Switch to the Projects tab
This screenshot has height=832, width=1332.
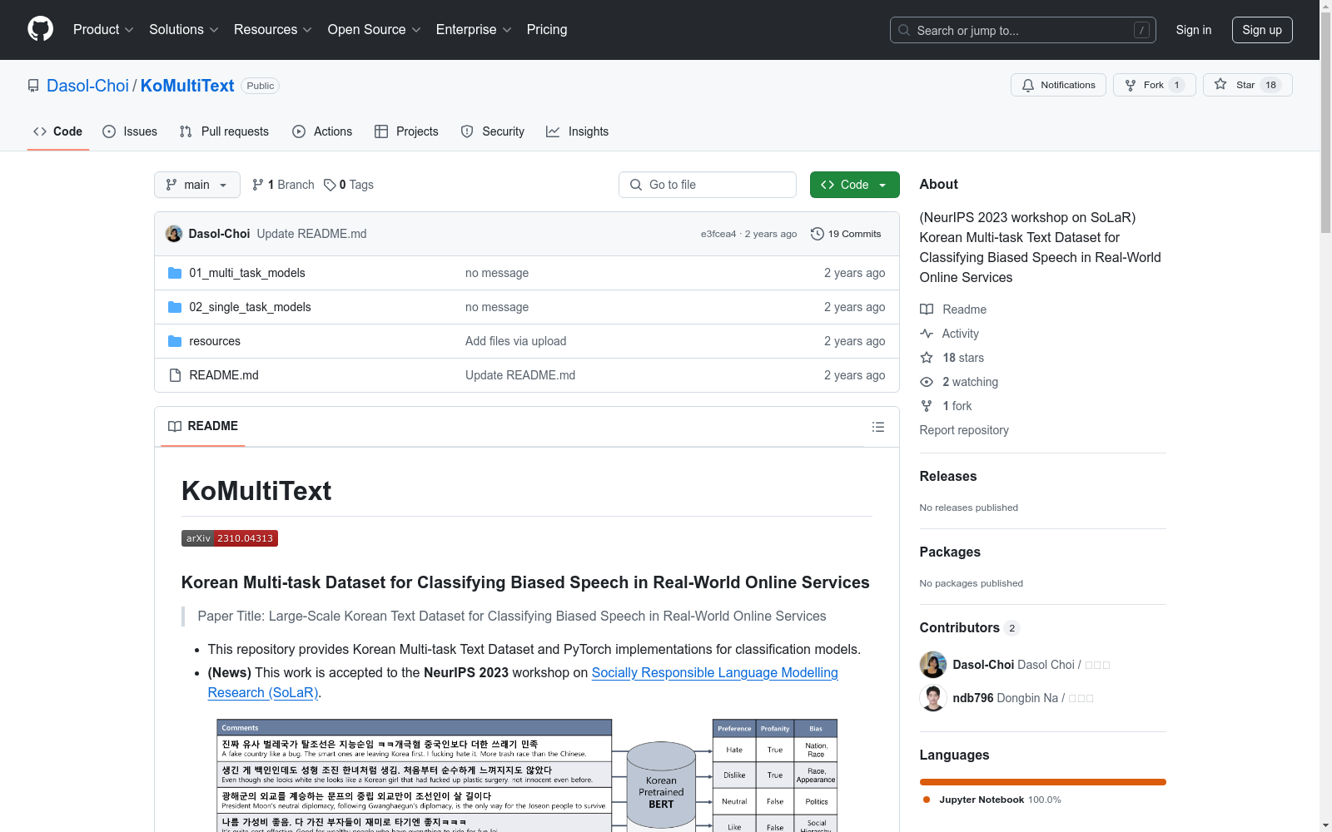tap(406, 131)
